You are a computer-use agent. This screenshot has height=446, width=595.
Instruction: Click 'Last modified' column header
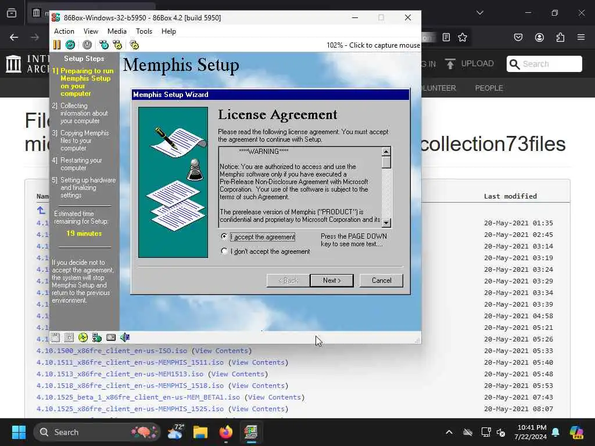(510, 196)
